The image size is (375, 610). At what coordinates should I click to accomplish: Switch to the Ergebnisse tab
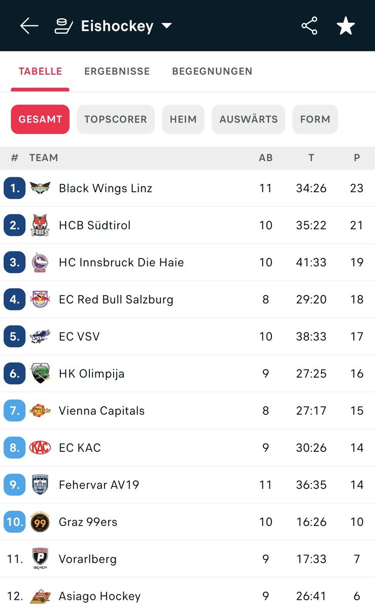[x=117, y=71]
